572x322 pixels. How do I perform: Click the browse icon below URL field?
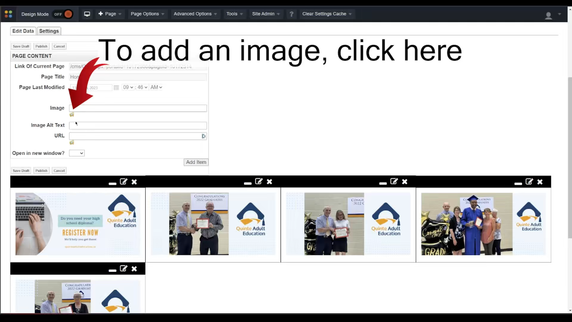71,142
